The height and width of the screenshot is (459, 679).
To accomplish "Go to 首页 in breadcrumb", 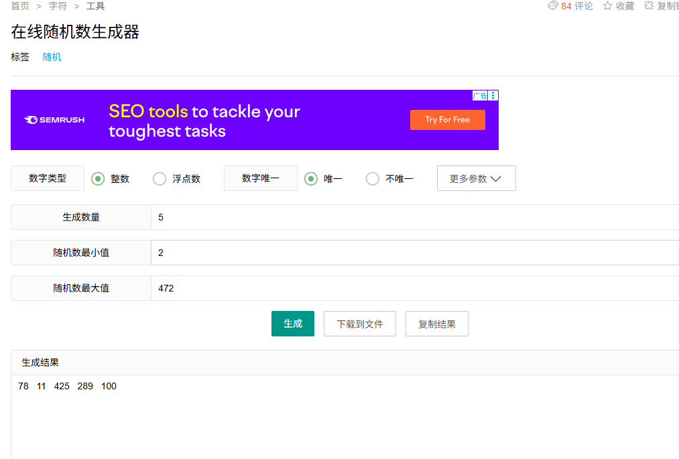I will click(20, 6).
